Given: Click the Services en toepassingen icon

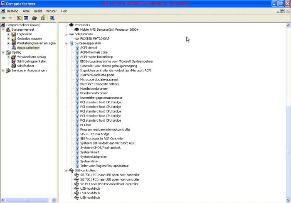Looking at the screenshot, I should (x=8, y=71).
